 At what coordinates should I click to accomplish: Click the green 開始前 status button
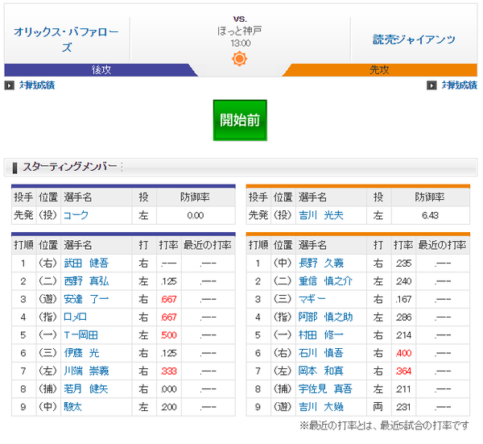(240, 120)
